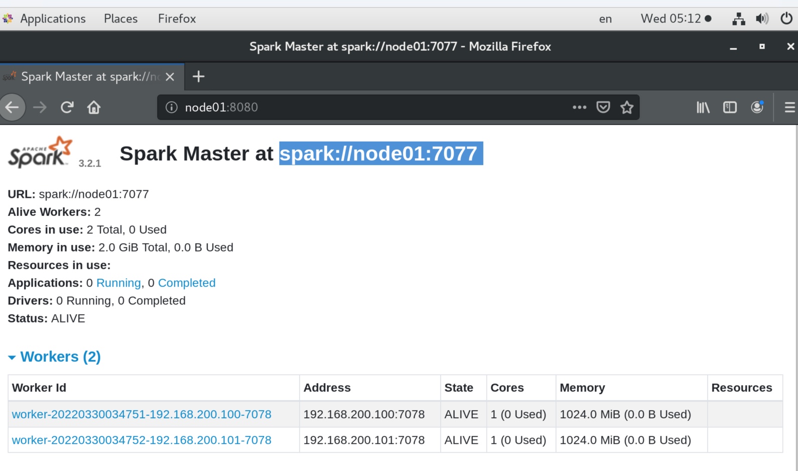
Task: Switch the 'en' keyboard layout
Action: point(605,19)
